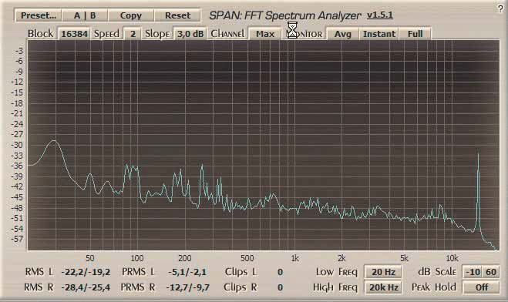The image size is (508, 302).
Task: Set dB Scale upper value 60
Action: pyautogui.click(x=491, y=272)
